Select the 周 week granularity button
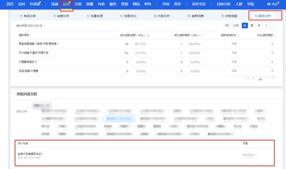286x169 pixels. (252, 26)
